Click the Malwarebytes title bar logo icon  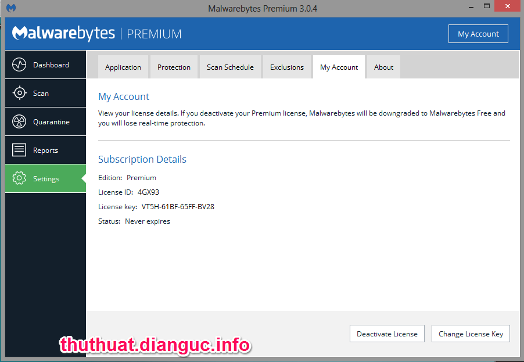[11, 8]
